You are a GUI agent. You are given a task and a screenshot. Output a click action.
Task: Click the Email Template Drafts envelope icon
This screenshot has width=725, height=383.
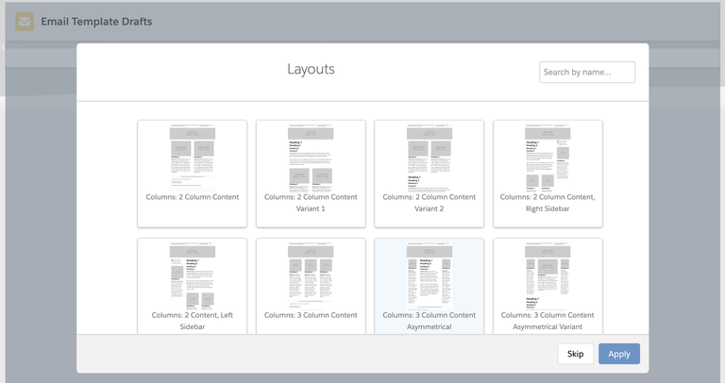point(25,22)
